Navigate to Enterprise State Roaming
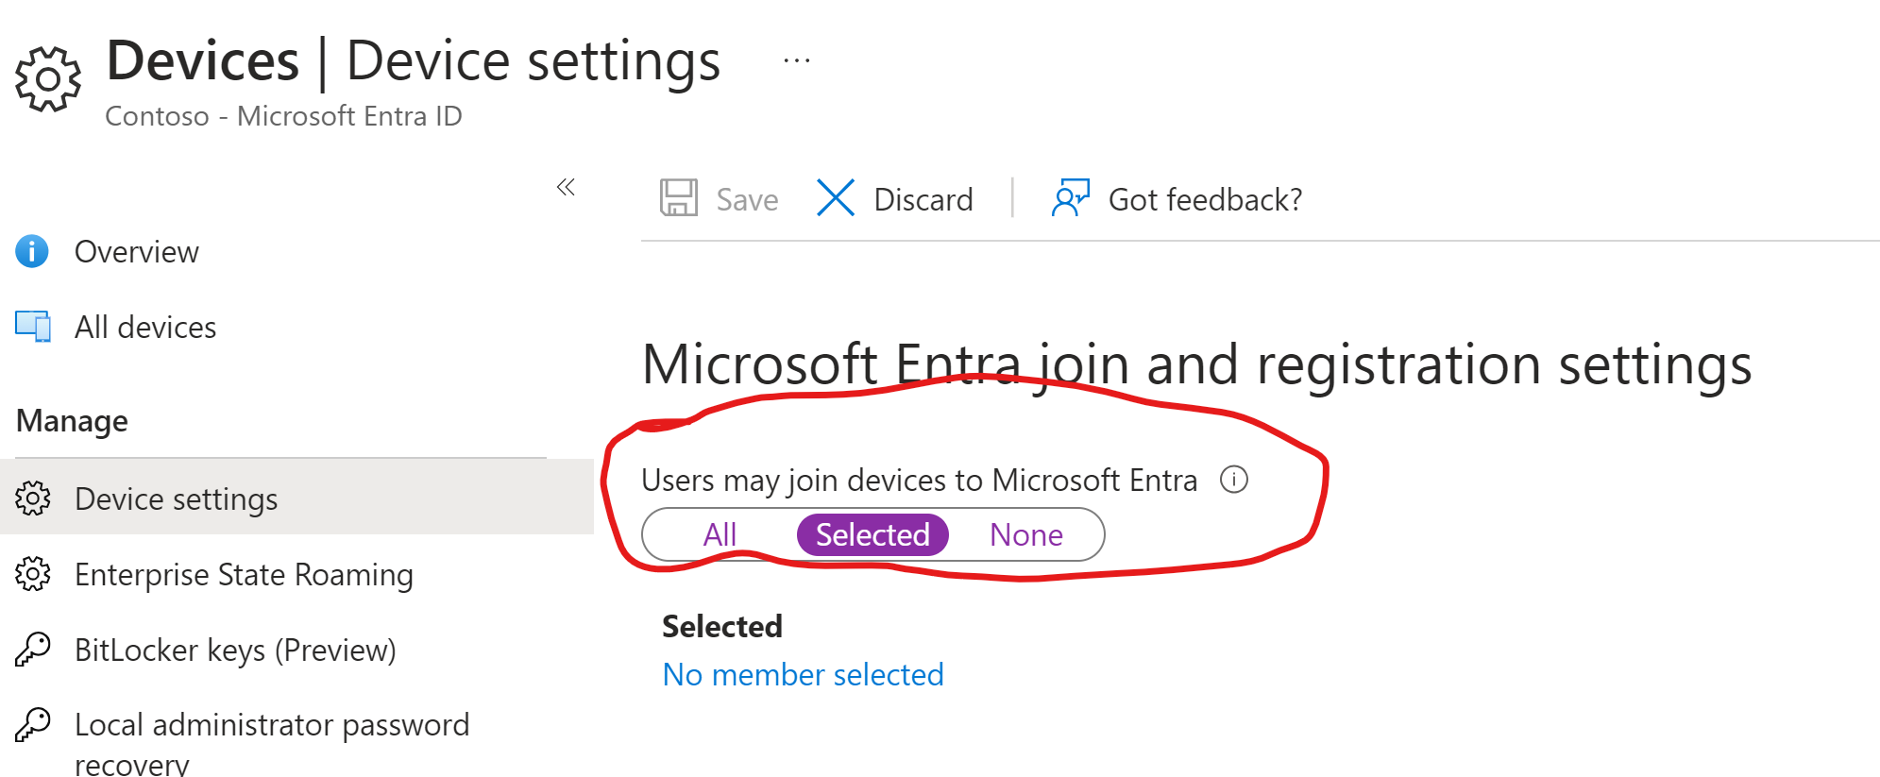This screenshot has width=1880, height=777. (244, 574)
